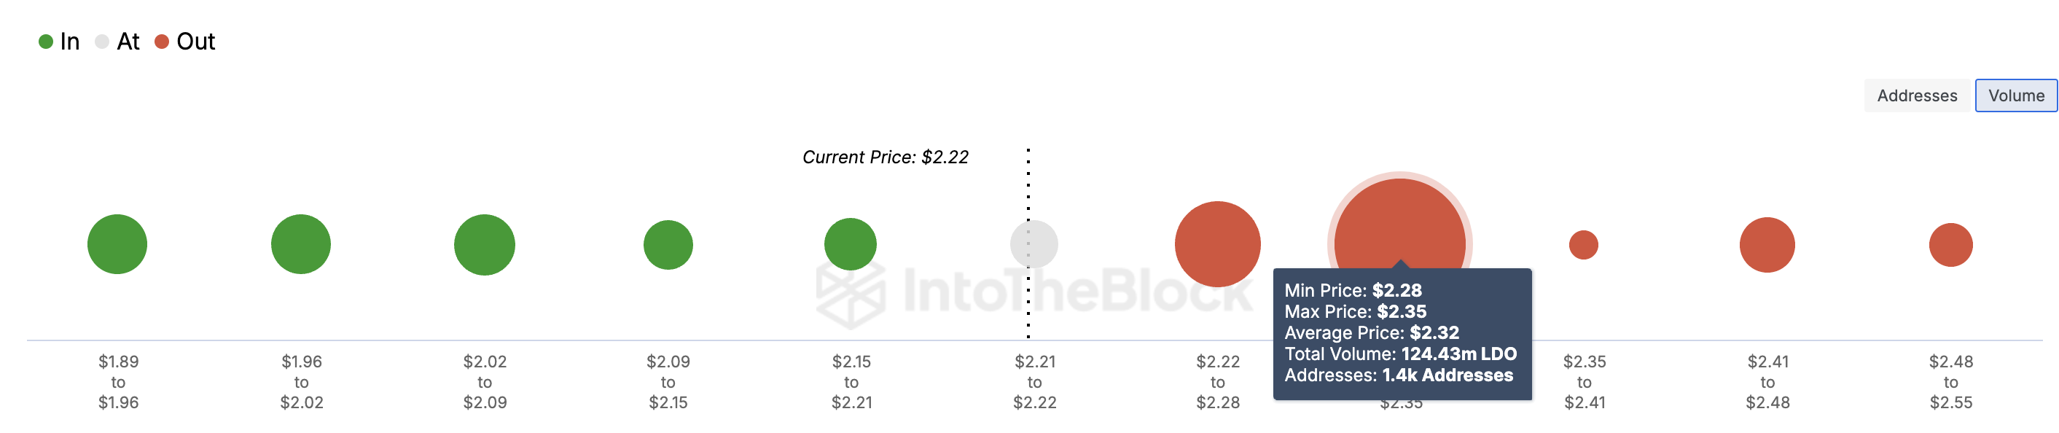Screen dimensions: 2059x433
Task: Toggle the red "Out" legend series
Action: (184, 42)
